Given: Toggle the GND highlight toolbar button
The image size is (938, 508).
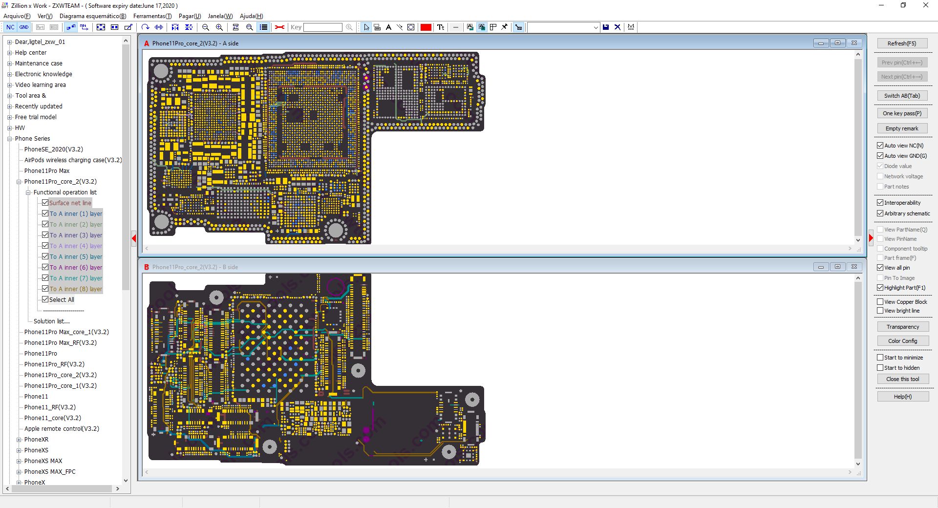Looking at the screenshot, I should point(24,27).
